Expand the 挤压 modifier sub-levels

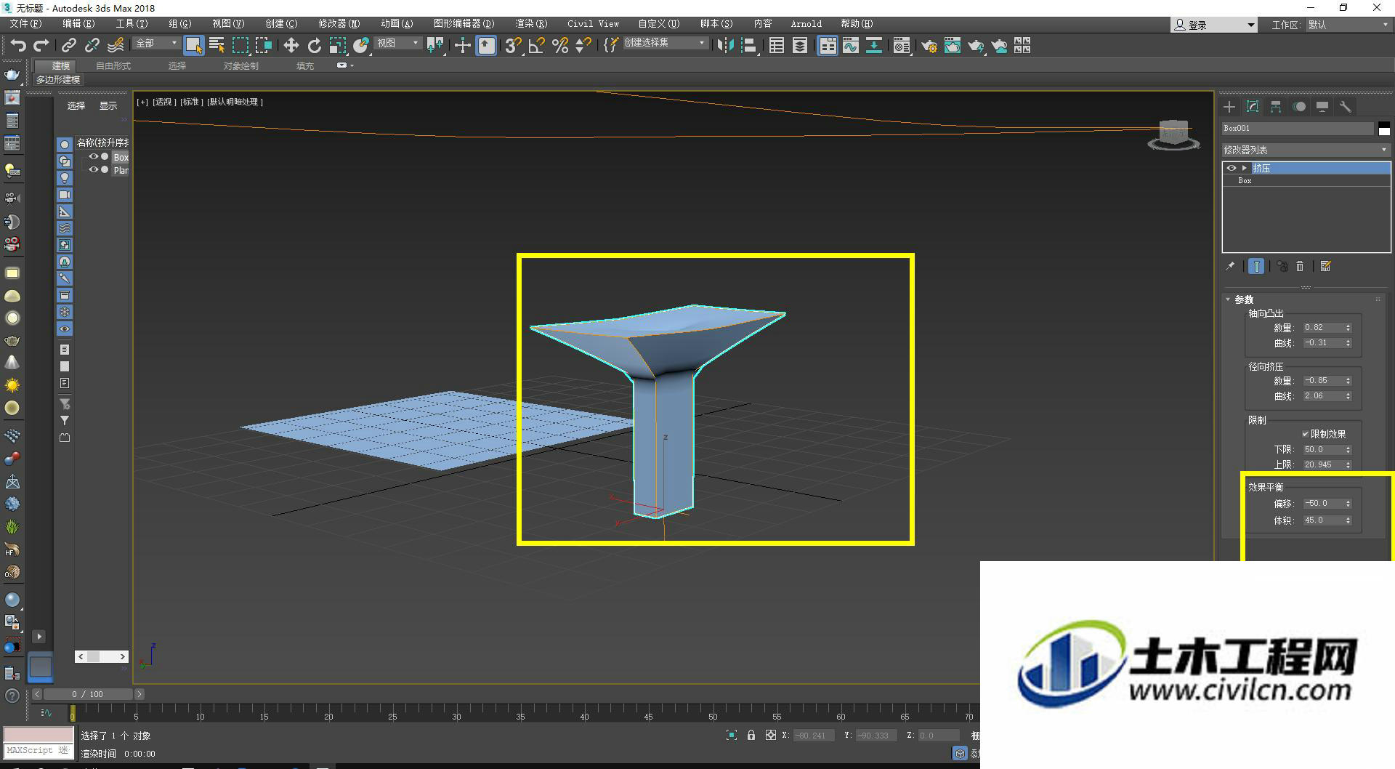point(1245,168)
